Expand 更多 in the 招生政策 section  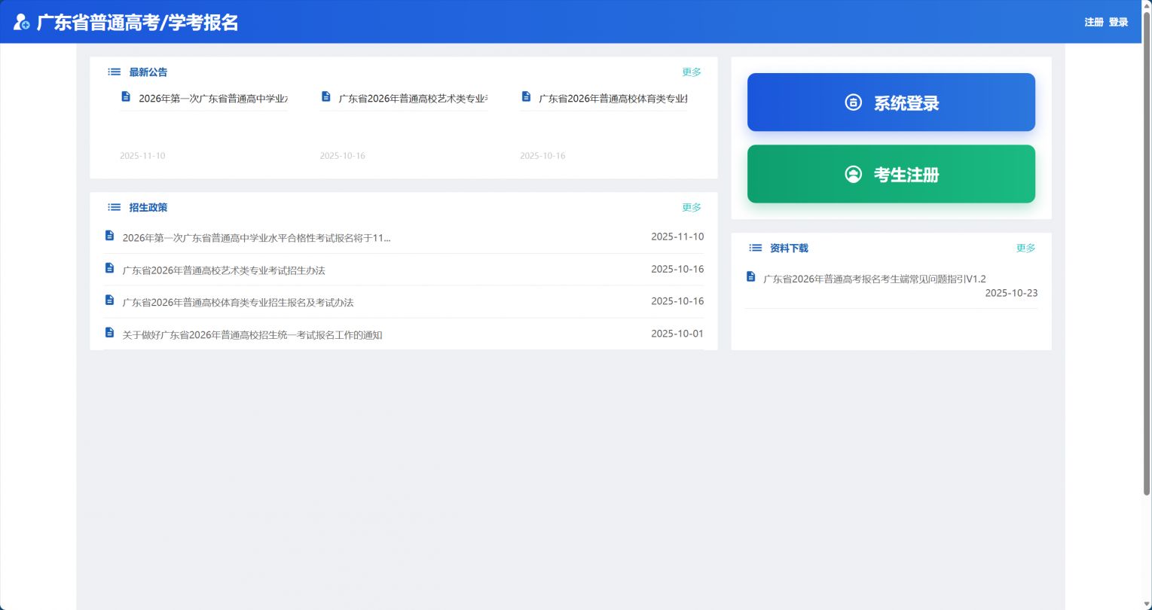click(691, 207)
